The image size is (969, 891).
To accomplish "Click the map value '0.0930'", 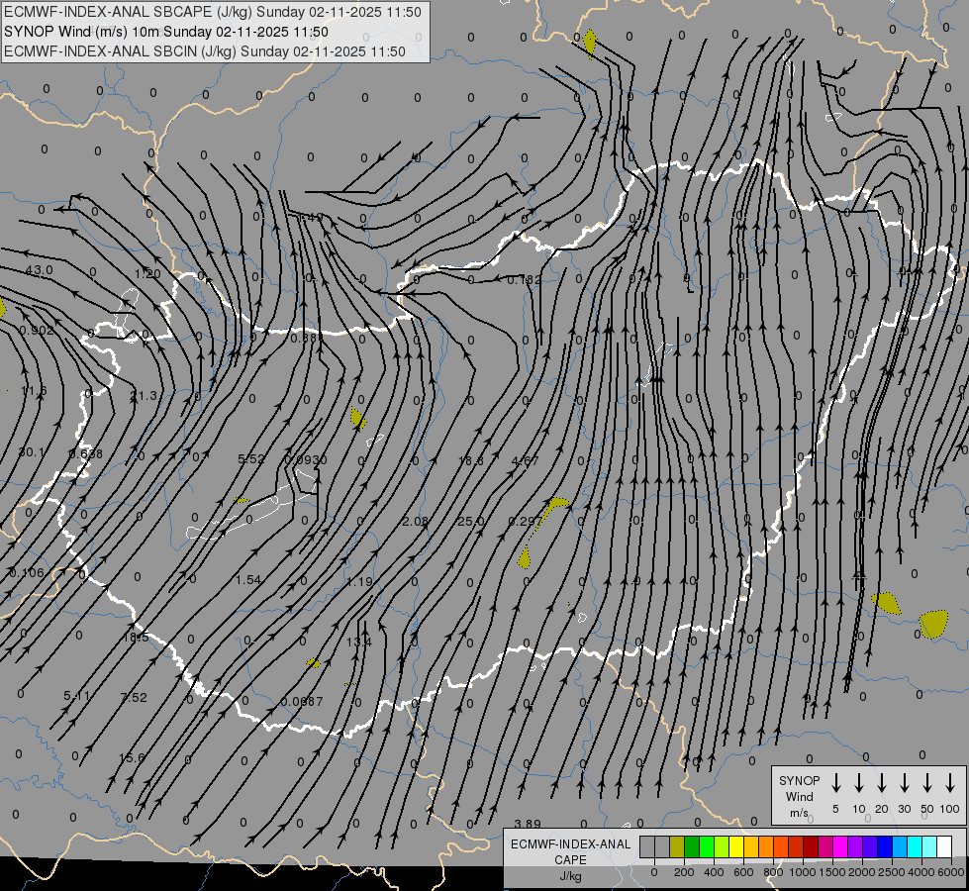I will pos(305,460).
